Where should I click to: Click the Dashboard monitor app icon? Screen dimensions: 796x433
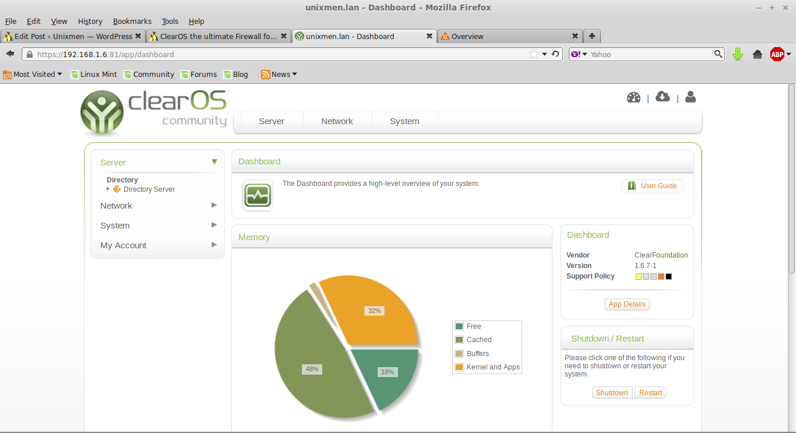pyautogui.click(x=258, y=195)
